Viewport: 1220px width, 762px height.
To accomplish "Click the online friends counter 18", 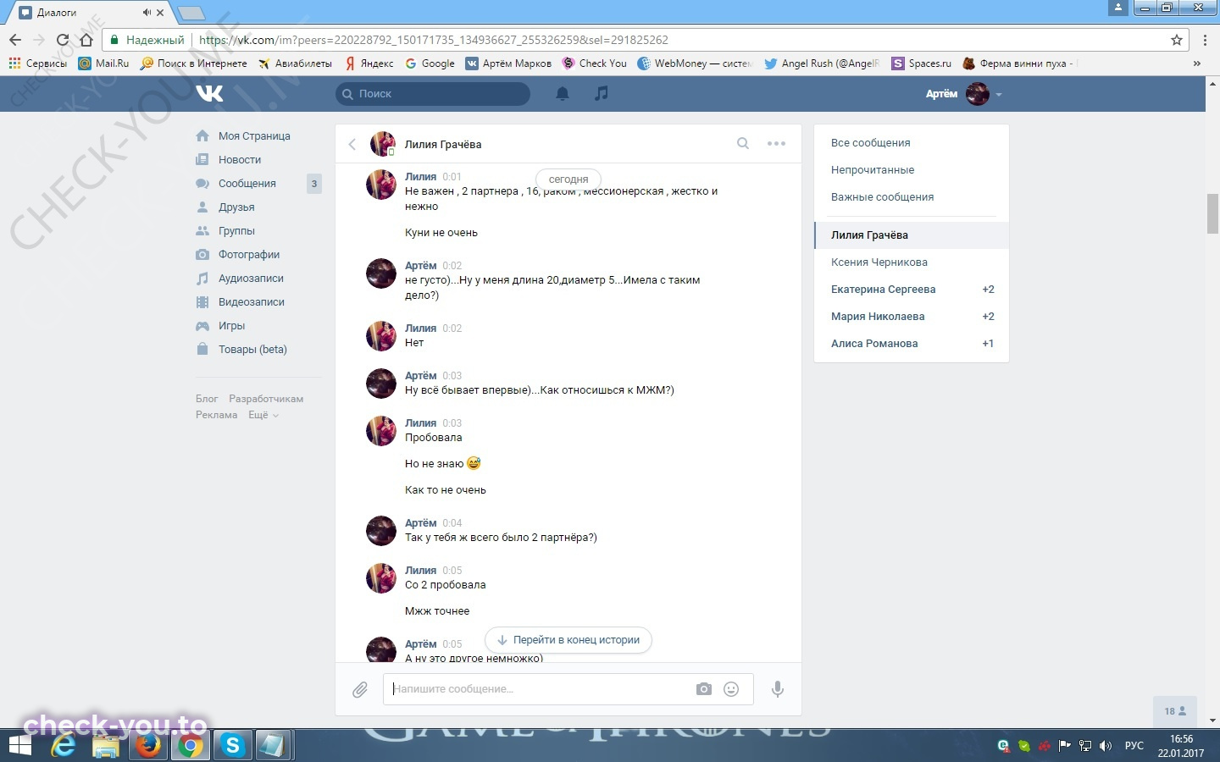I will click(x=1175, y=711).
